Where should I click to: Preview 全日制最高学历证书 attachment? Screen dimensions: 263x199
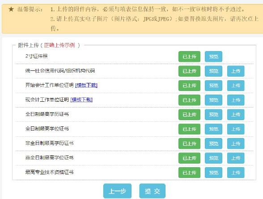point(213,115)
